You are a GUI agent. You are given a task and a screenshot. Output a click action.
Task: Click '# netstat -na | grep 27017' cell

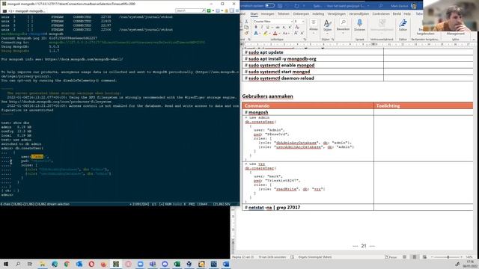[x=308, y=208]
